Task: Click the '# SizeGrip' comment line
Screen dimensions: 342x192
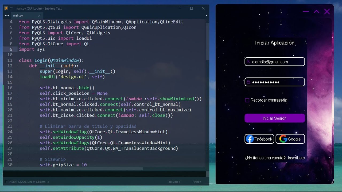Action: point(53,159)
